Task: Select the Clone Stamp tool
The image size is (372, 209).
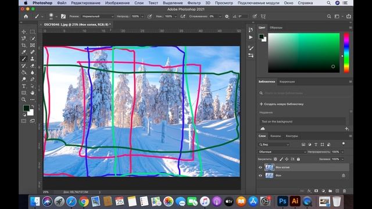Action: click(33, 59)
